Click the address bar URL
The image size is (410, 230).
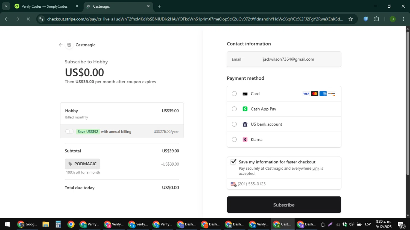click(x=195, y=19)
